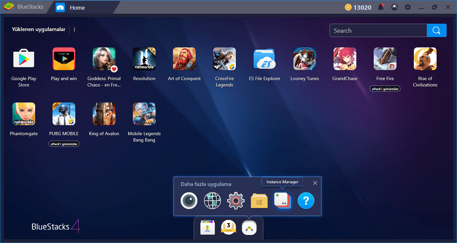The image size is (457, 243).
Task: Click the Search input field
Action: 378,30
